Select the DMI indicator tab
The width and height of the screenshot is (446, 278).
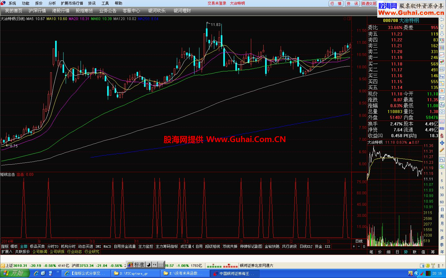tap(98, 246)
